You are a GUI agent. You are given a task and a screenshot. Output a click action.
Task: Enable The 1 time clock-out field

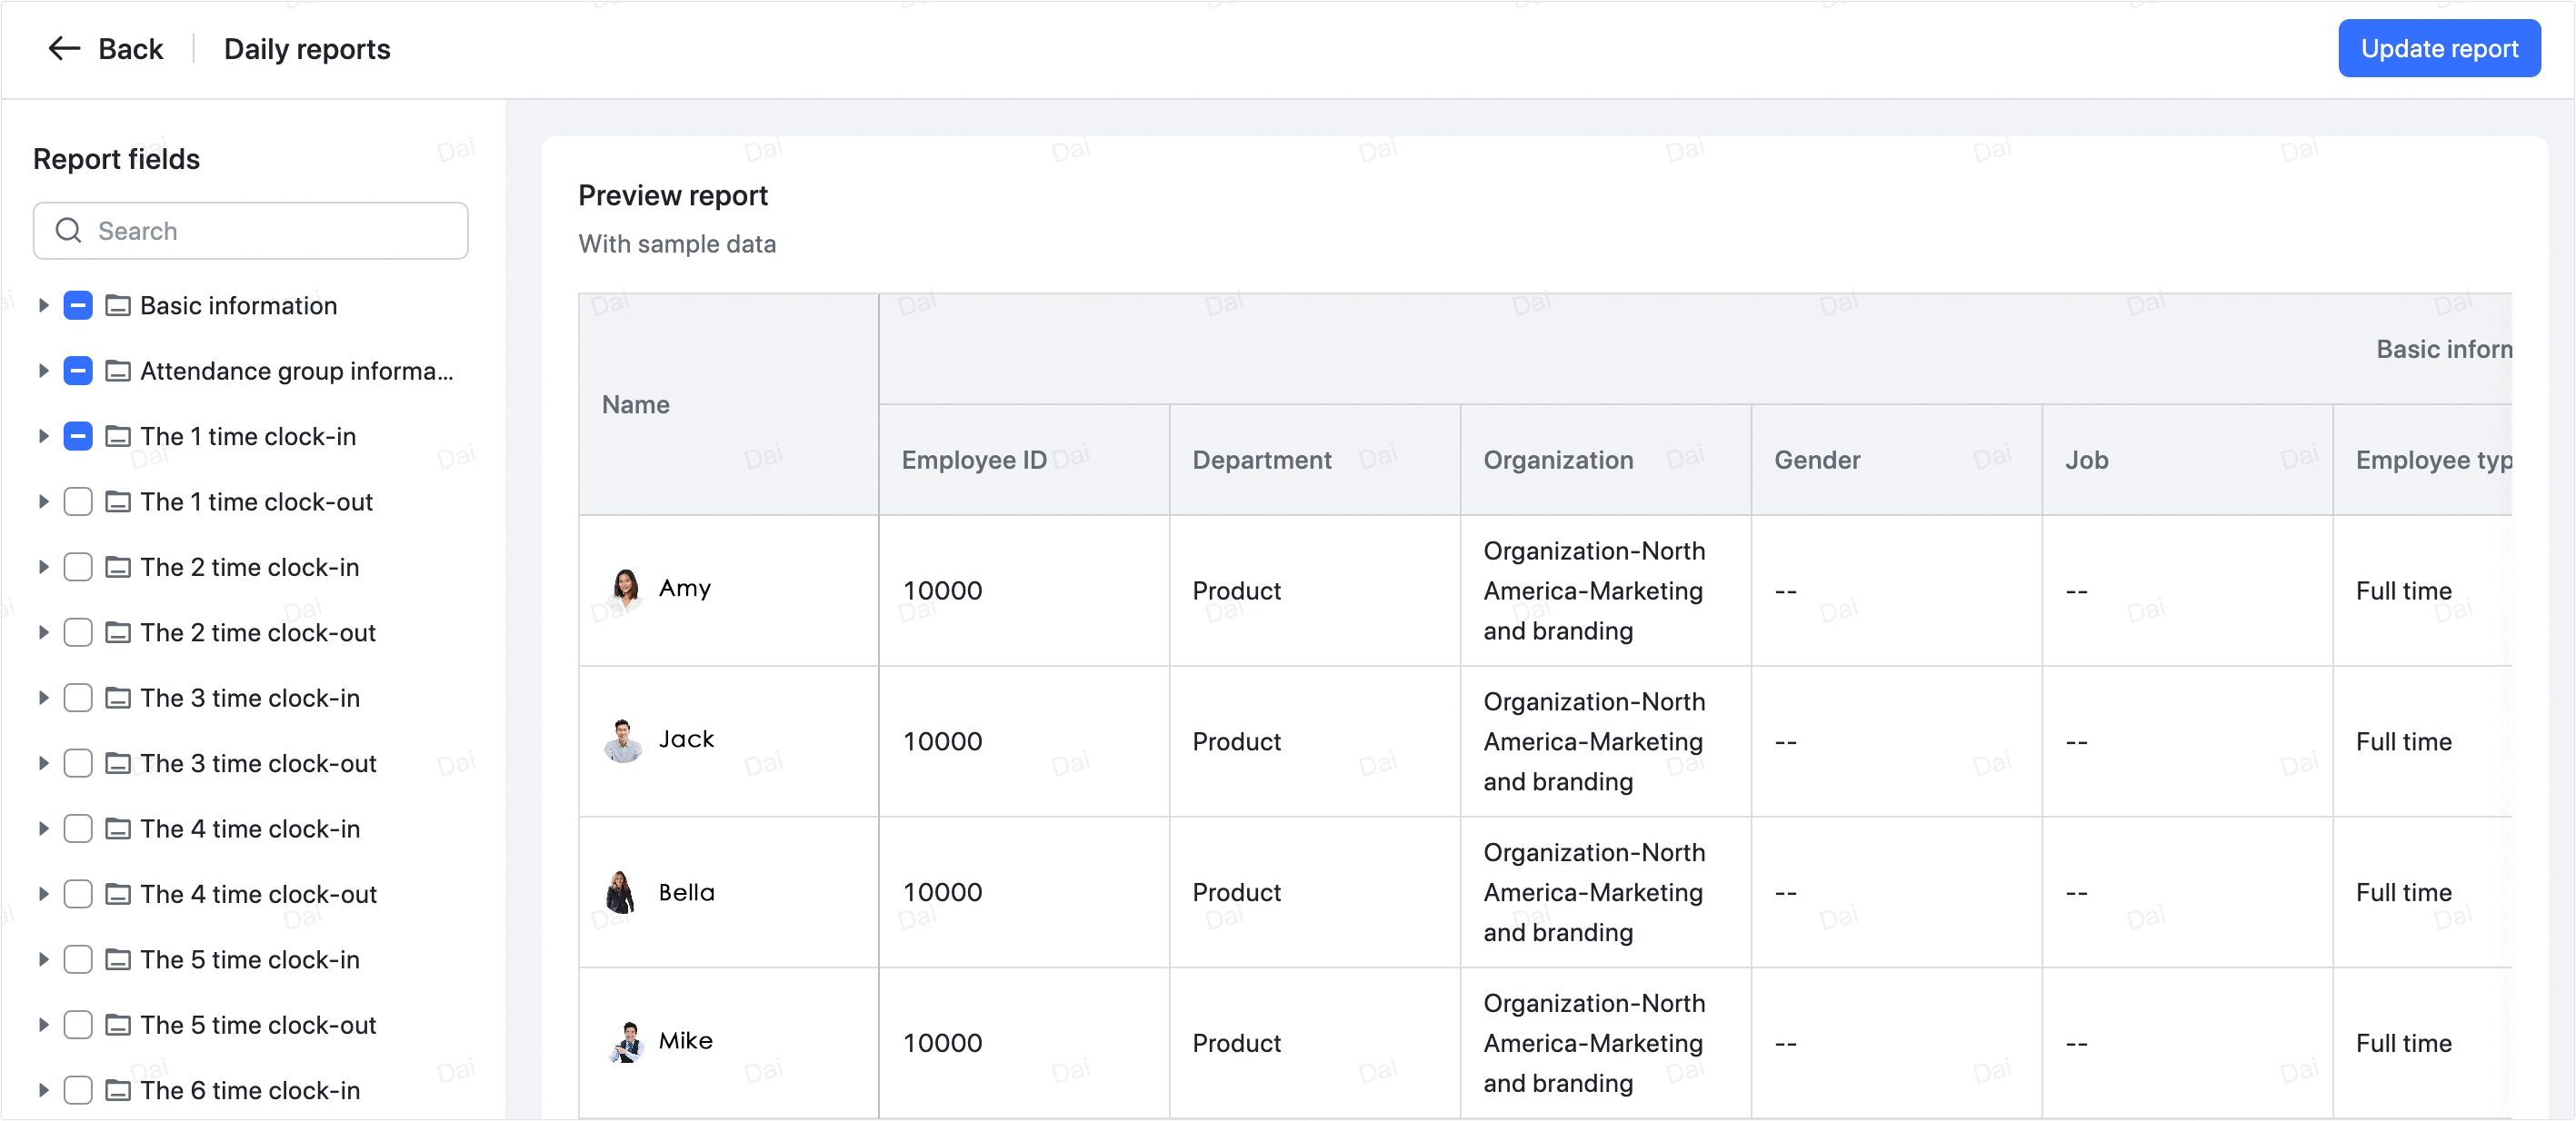pos(78,501)
